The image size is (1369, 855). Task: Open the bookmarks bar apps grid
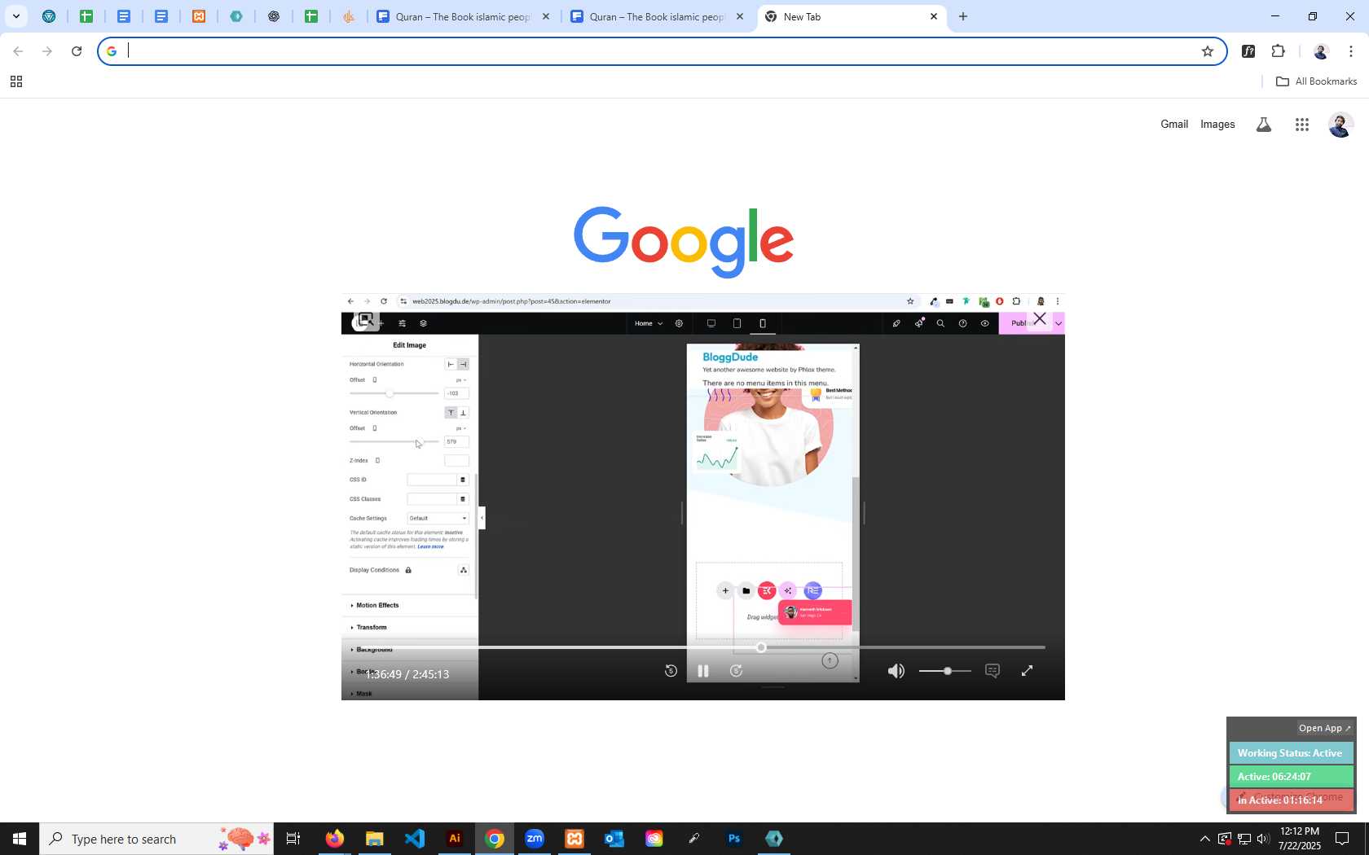(x=15, y=81)
